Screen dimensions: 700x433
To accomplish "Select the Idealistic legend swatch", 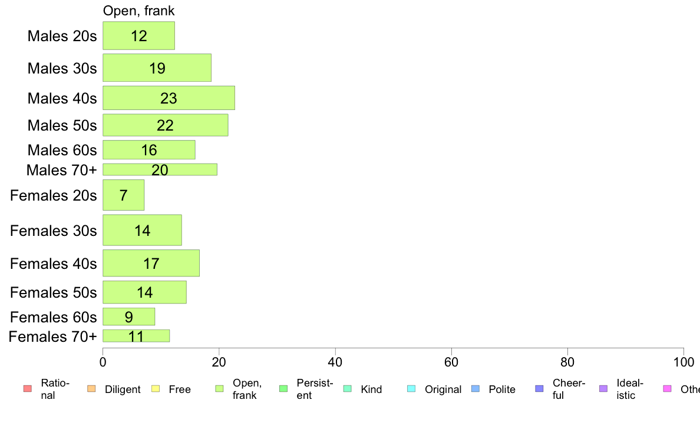I will (603, 389).
